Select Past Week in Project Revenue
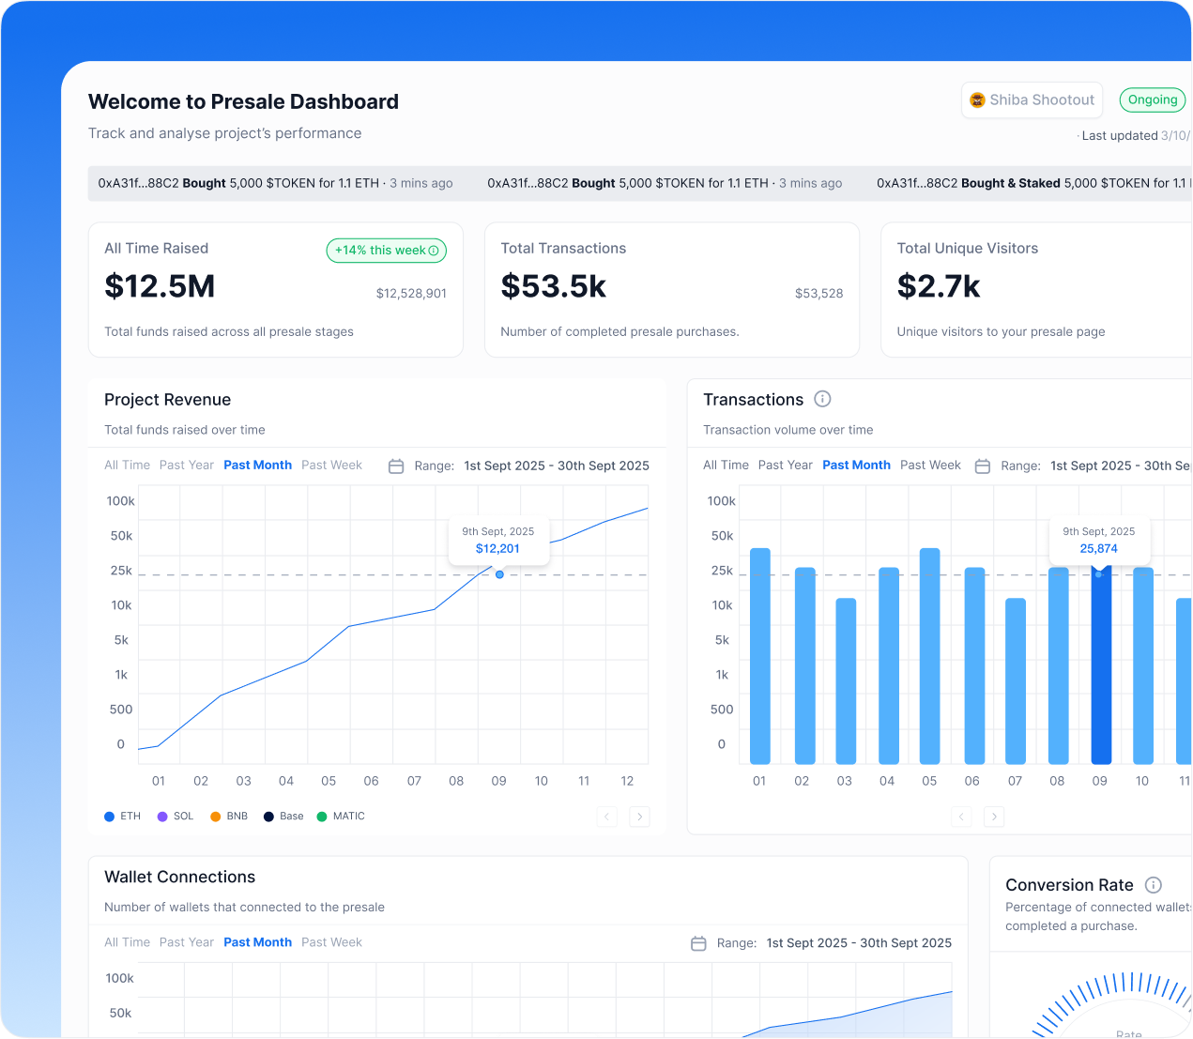 click(x=331, y=466)
